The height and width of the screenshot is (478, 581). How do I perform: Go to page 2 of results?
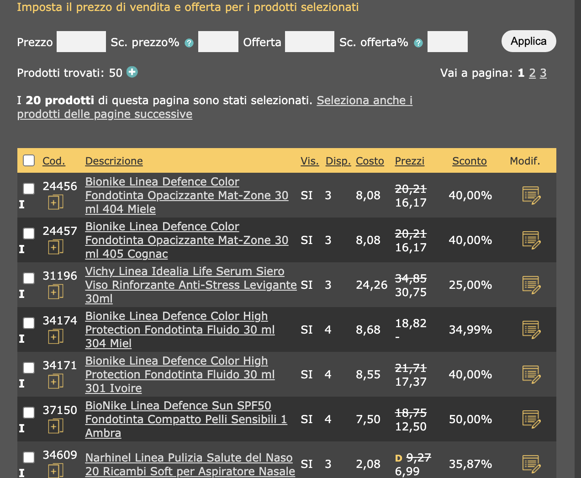(532, 73)
